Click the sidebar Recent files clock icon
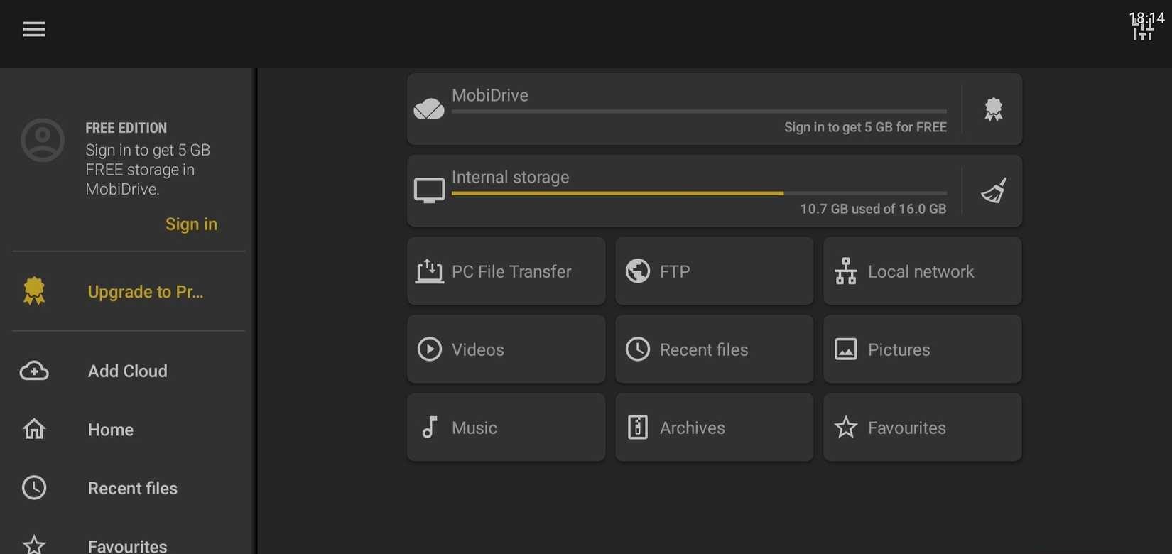 (x=34, y=488)
